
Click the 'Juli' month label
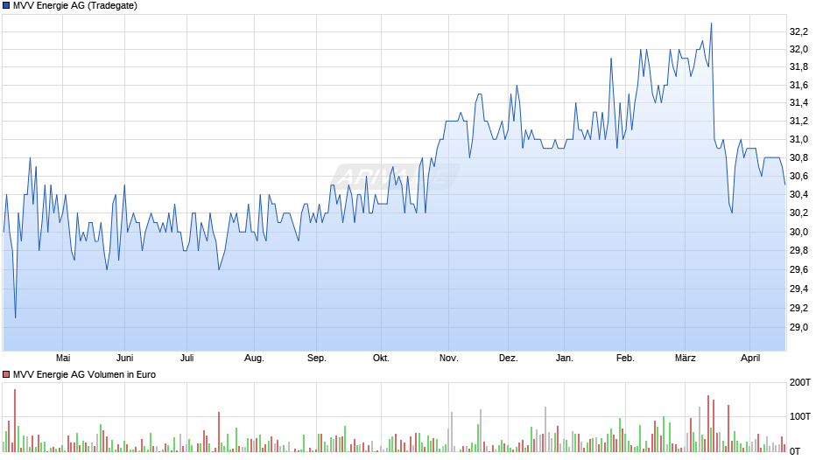pyautogui.click(x=186, y=358)
